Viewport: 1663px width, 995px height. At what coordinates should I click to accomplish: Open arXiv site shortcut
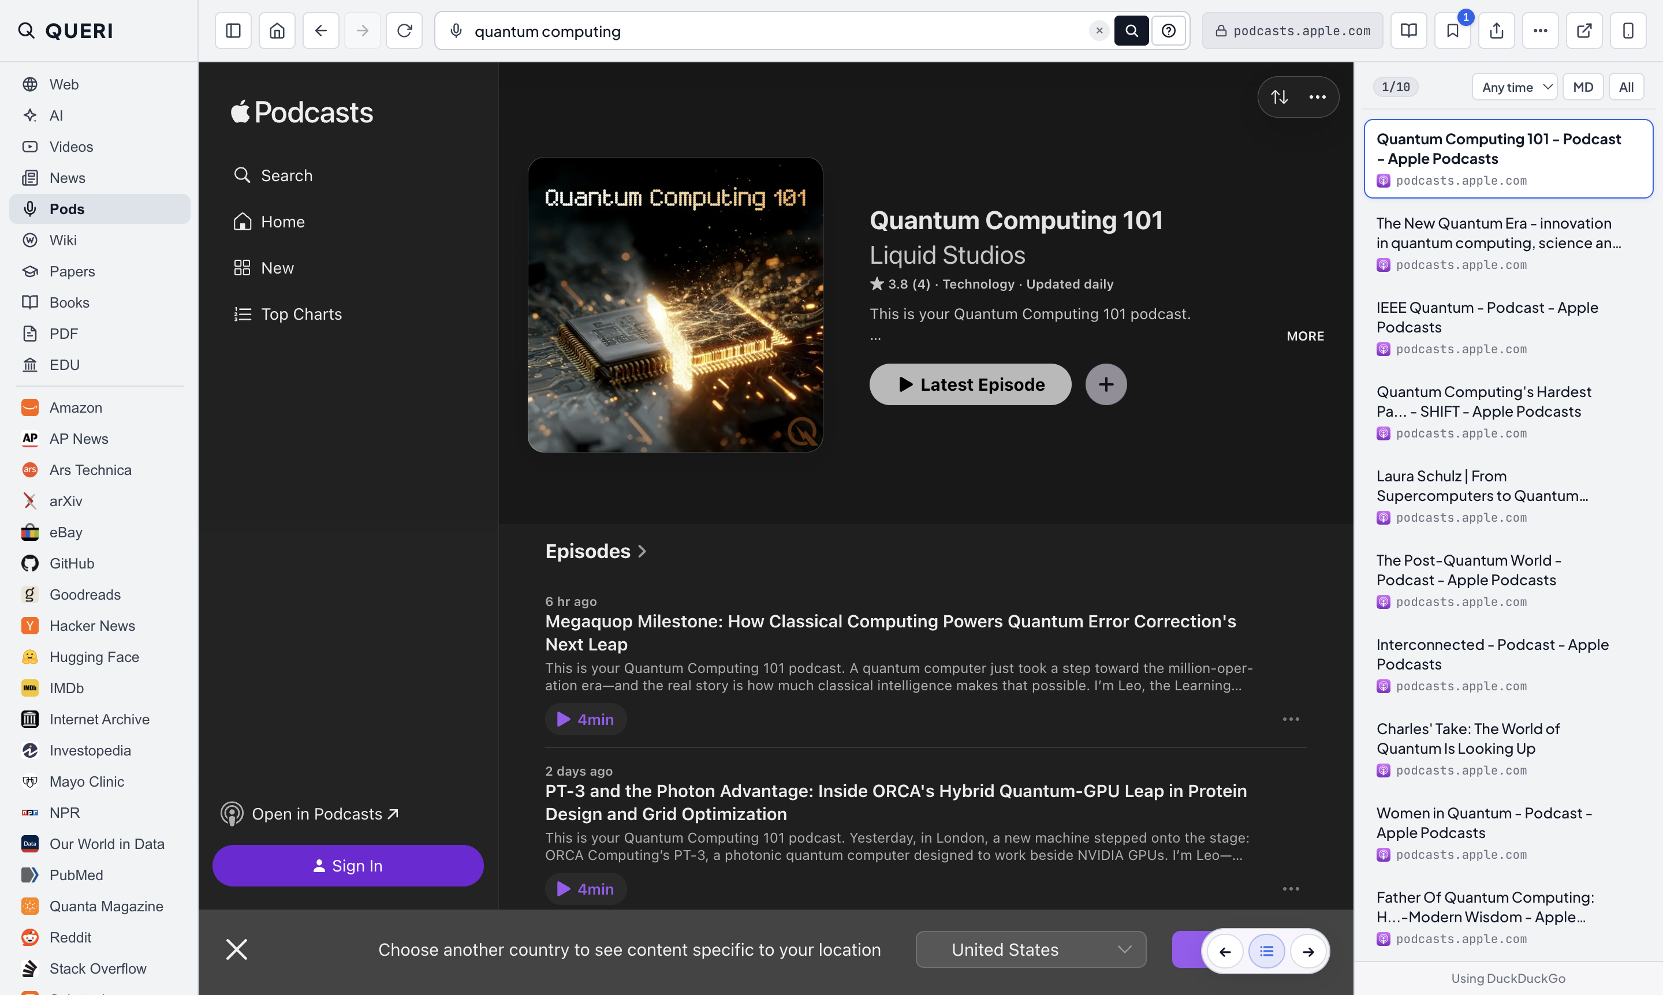point(100,501)
